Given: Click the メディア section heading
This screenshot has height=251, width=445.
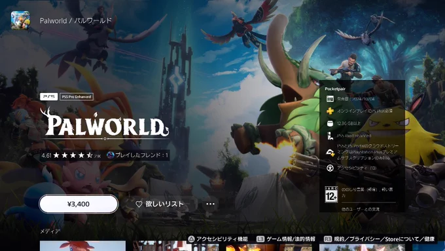Looking at the screenshot, I should click(x=50, y=231).
